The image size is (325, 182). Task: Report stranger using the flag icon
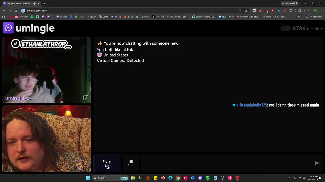(86, 98)
